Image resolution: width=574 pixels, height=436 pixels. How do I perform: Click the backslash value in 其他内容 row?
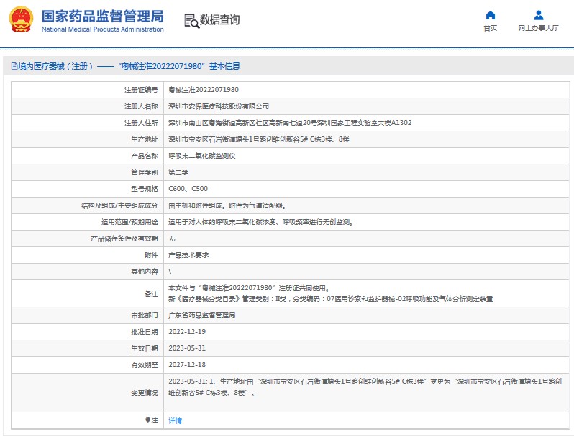coord(170,272)
